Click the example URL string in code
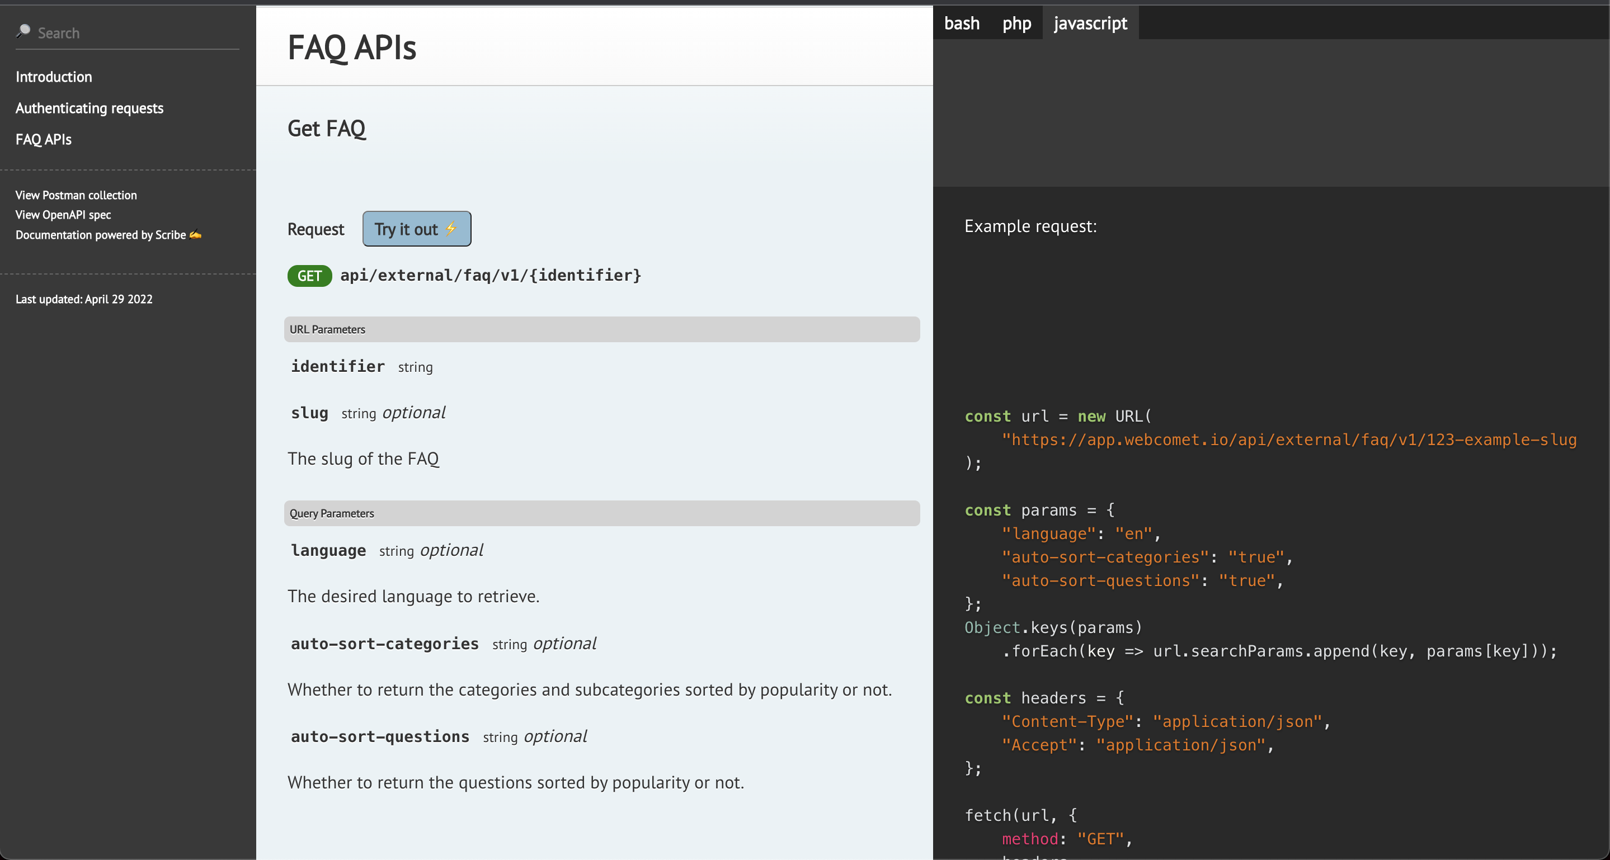Image resolution: width=1610 pixels, height=860 pixels. click(1289, 440)
